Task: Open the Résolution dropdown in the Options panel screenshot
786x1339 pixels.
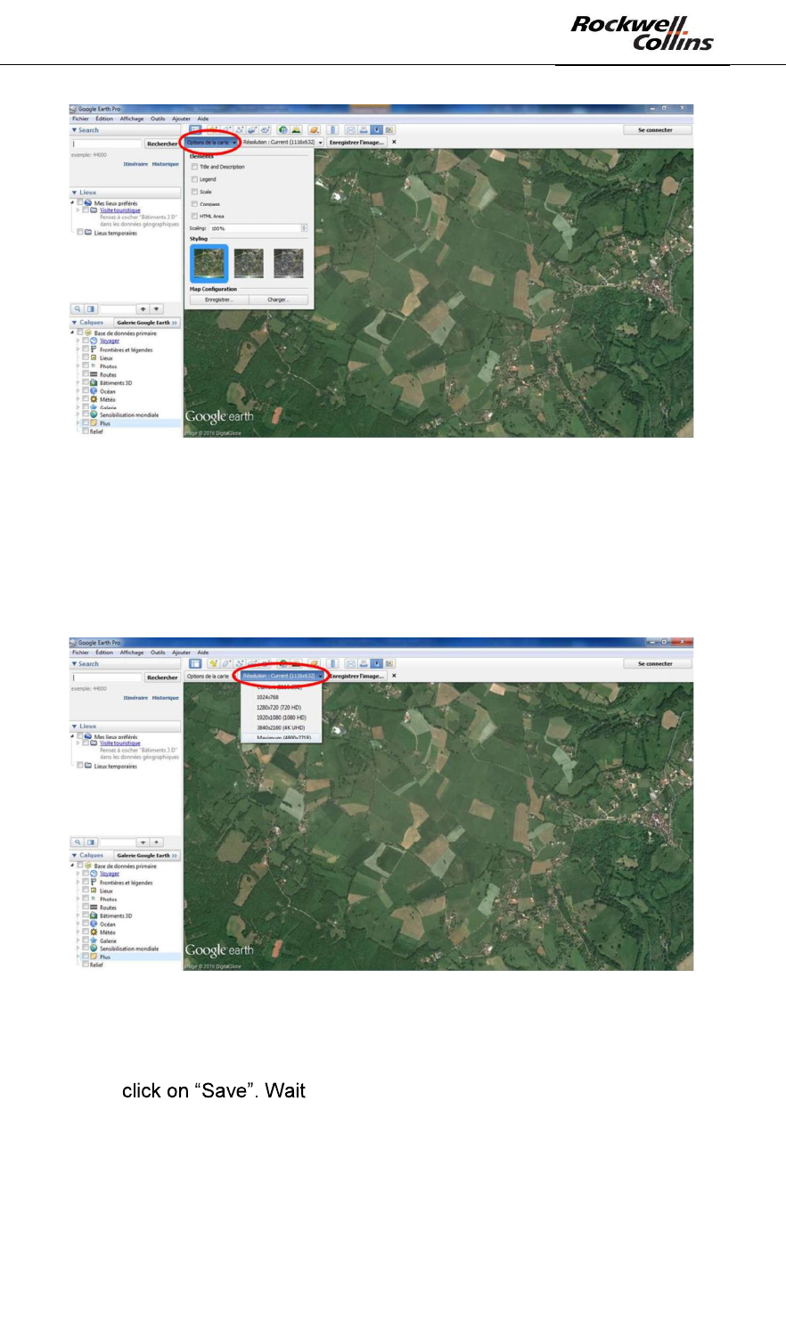Action: point(282,143)
